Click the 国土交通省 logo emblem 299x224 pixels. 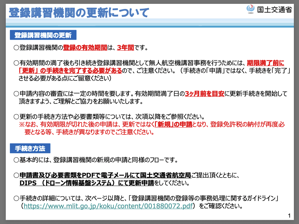click(x=251, y=9)
